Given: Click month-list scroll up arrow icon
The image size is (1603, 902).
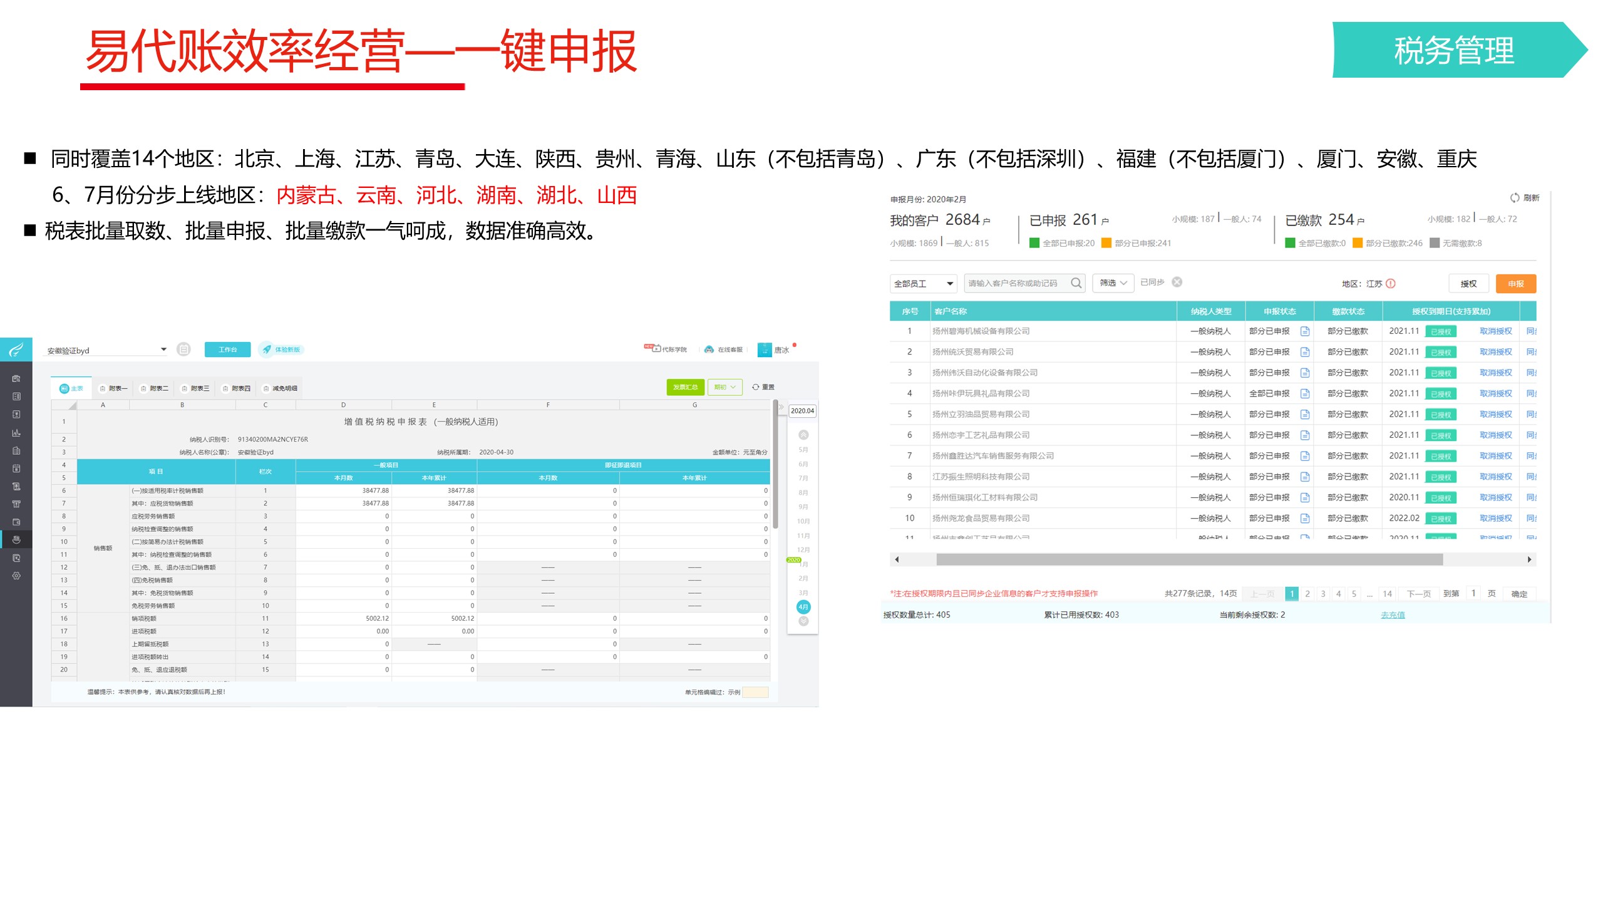Looking at the screenshot, I should pos(803,435).
